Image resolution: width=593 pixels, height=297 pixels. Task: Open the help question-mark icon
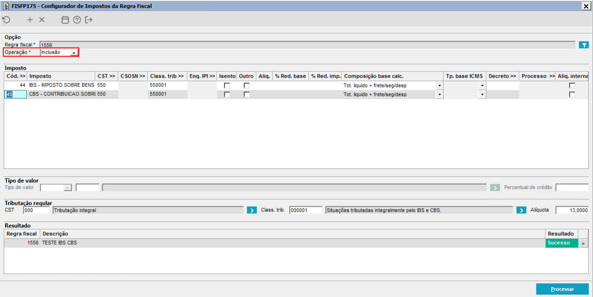pos(77,20)
